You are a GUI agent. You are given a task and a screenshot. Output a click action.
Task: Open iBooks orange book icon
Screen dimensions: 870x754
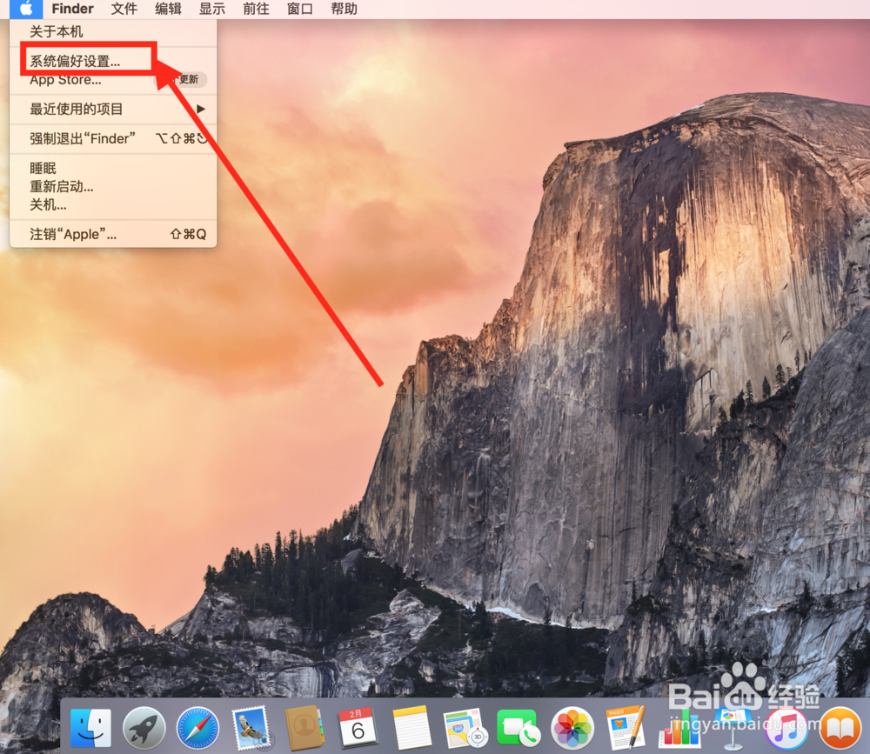840,727
